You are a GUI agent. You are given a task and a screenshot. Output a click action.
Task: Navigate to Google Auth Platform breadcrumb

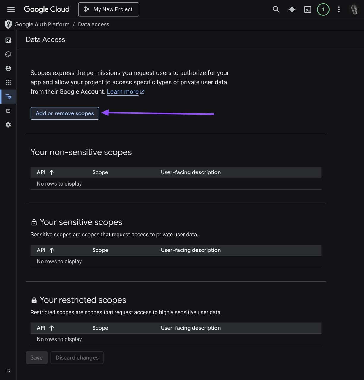tap(42, 24)
